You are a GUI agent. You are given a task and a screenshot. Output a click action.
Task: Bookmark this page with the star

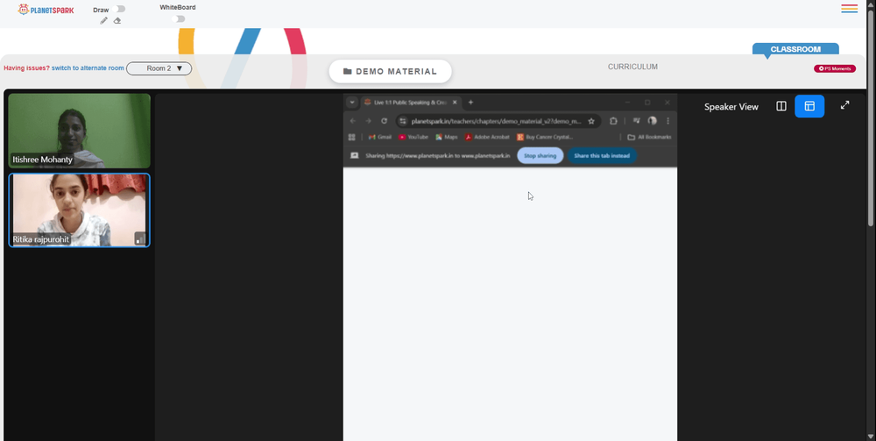coord(591,121)
